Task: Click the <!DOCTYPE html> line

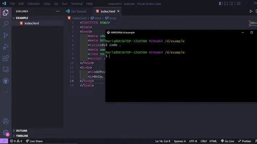Action: pos(95,22)
